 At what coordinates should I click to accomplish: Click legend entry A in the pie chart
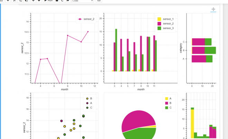click(x=170, y=99)
